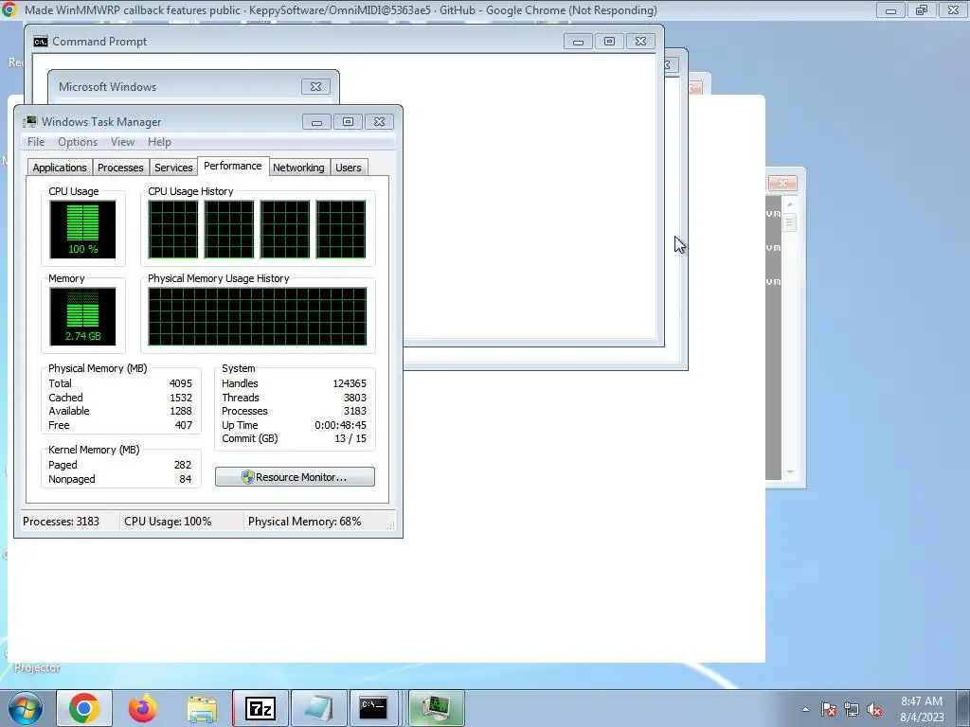Select the Up Time value 0:00:48:45
This screenshot has width=970, height=727.
[340, 425]
